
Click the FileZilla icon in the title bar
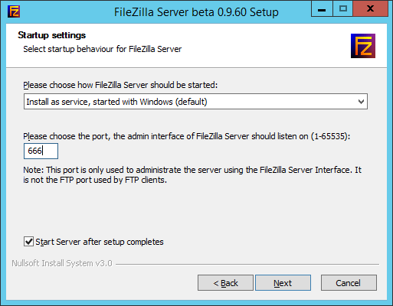[14, 11]
